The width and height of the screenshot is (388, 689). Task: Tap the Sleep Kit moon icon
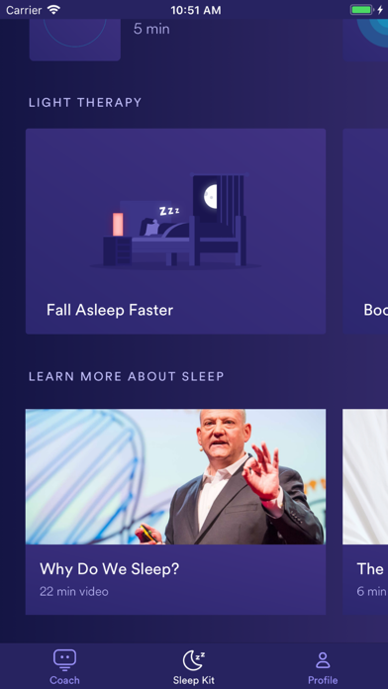(x=193, y=660)
